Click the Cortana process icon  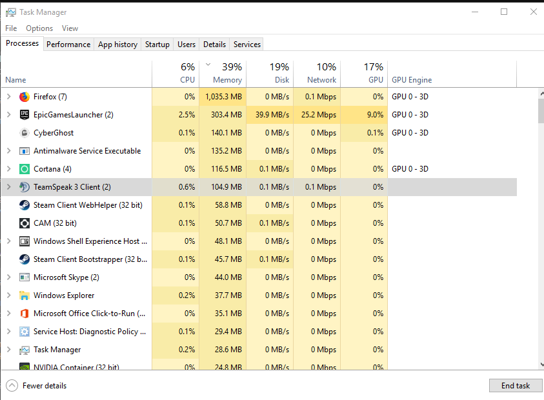pyautogui.click(x=25, y=169)
